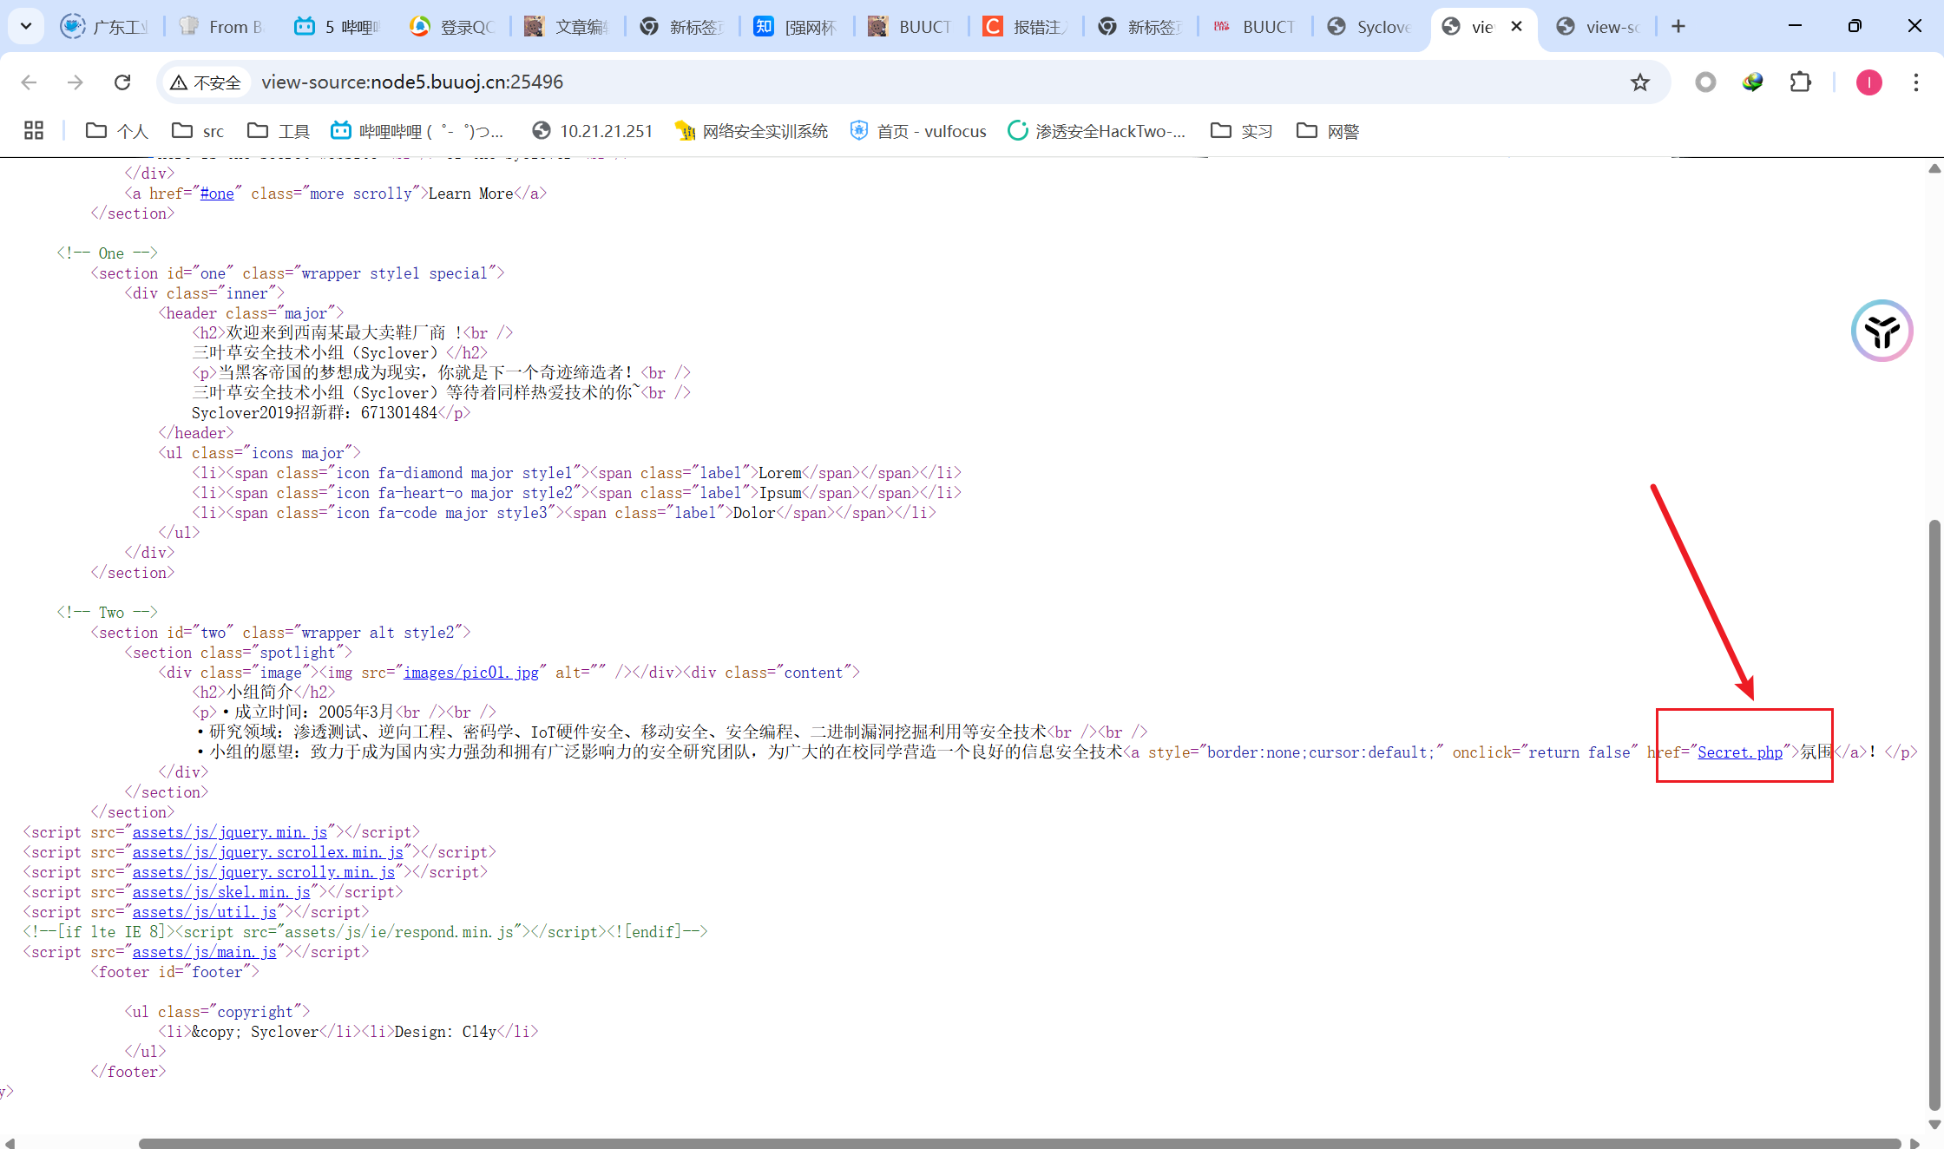Screen dimensions: 1944x1149
Task: Click the scroll down arrow
Action: pos(1934,1125)
